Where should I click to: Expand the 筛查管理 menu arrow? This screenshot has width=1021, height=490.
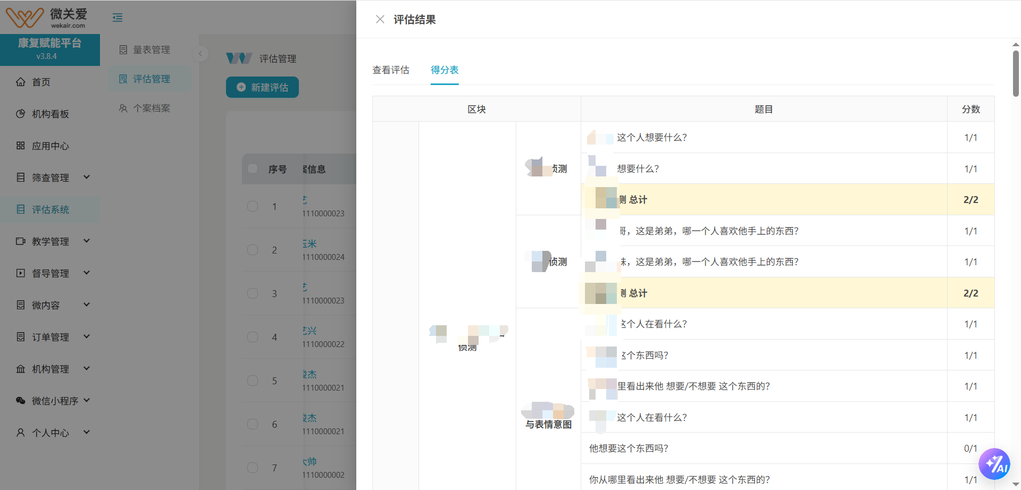pyautogui.click(x=87, y=178)
